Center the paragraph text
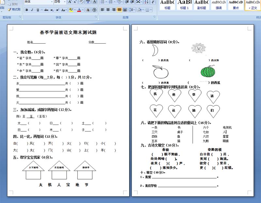The width and height of the screenshot is (261, 203). click(x=108, y=10)
